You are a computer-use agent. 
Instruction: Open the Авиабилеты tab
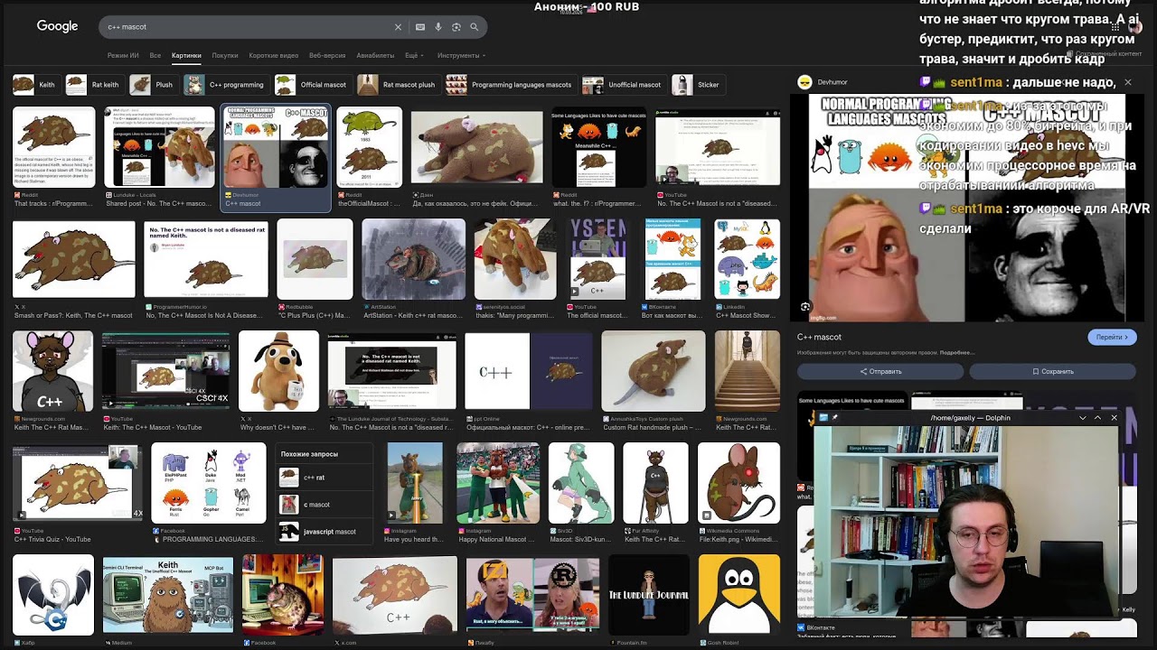tap(375, 56)
